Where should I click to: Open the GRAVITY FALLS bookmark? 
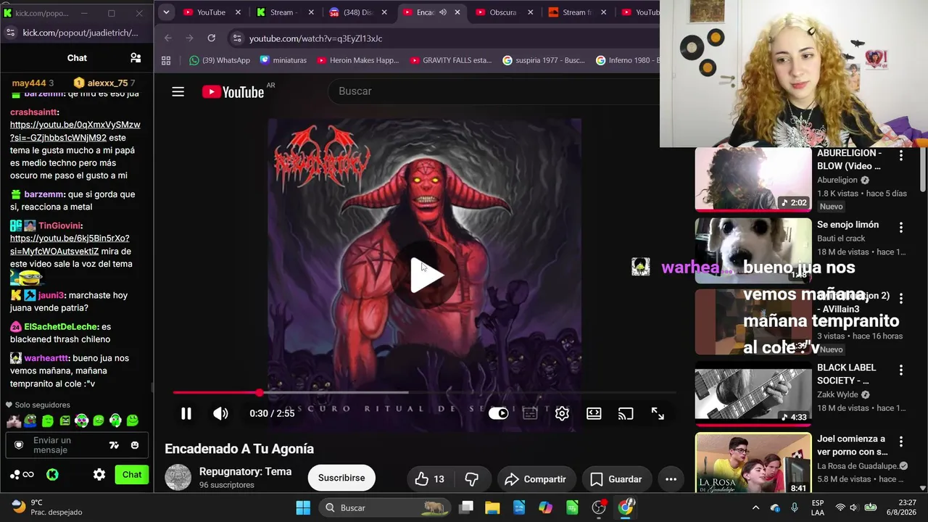click(451, 60)
